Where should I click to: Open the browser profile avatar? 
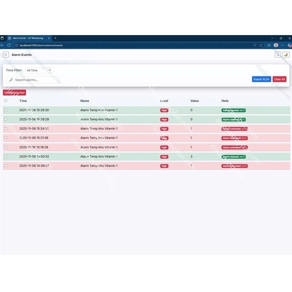(276, 45)
